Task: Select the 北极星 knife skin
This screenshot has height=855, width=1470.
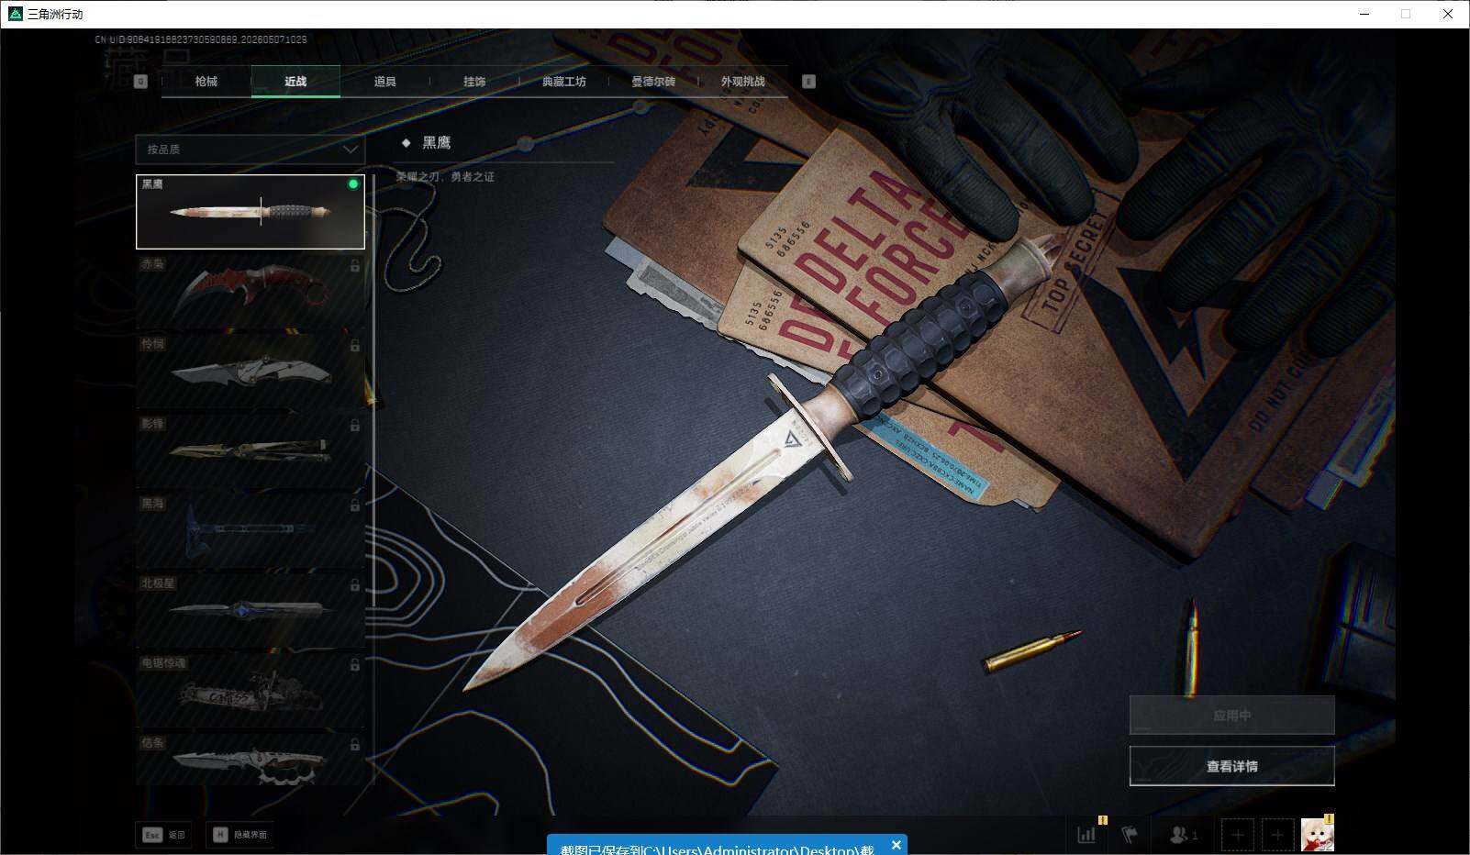Action: click(x=251, y=611)
